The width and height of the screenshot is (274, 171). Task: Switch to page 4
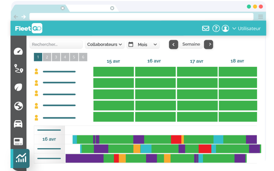click(65, 57)
